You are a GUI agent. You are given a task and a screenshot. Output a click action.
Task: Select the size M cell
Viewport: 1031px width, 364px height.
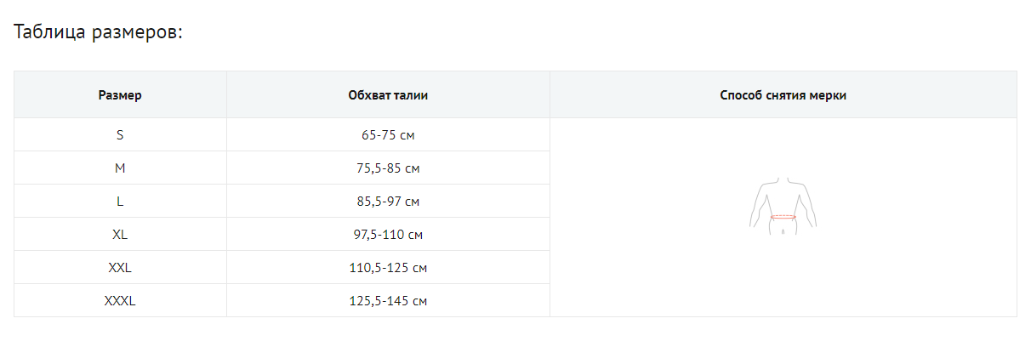click(120, 168)
